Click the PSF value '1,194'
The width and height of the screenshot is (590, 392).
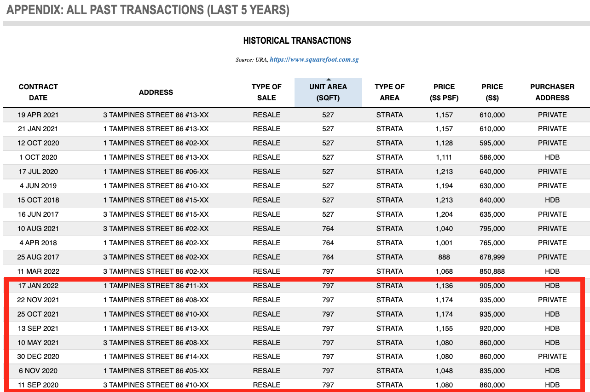pos(444,186)
